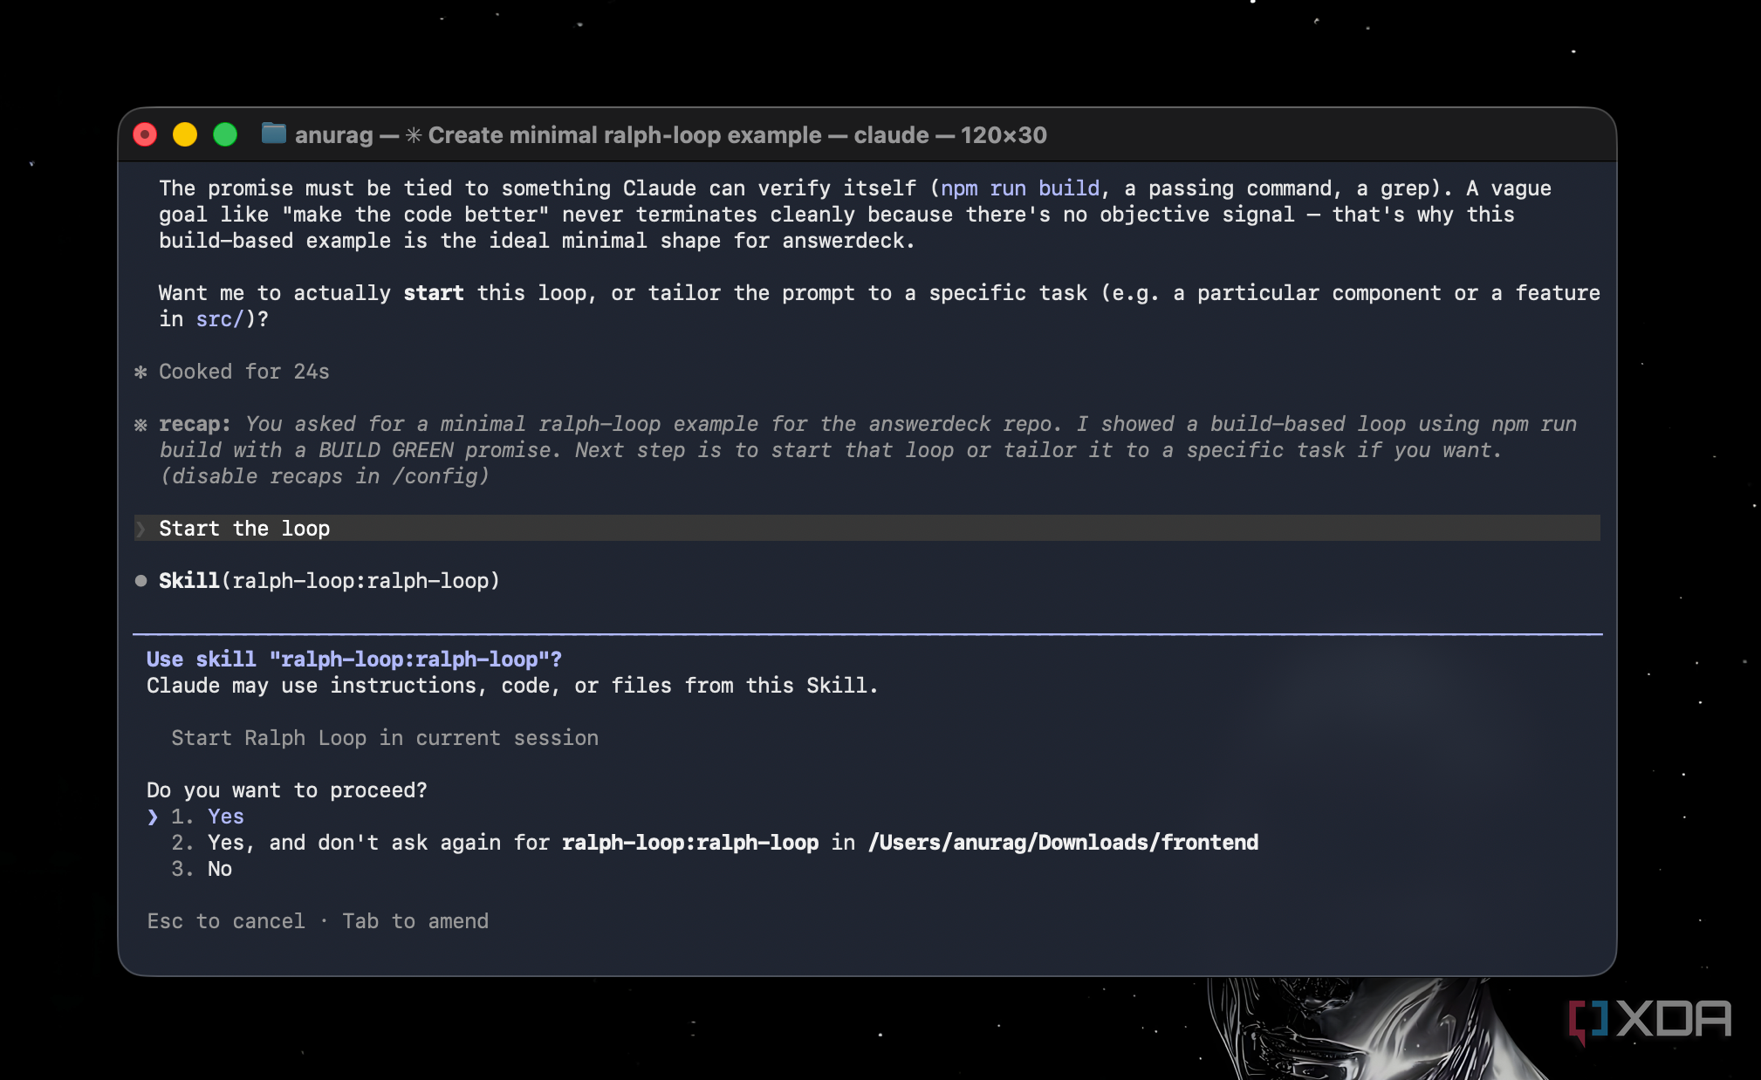Click the star icon beside recap
This screenshot has height=1080, width=1761.
pos(140,425)
